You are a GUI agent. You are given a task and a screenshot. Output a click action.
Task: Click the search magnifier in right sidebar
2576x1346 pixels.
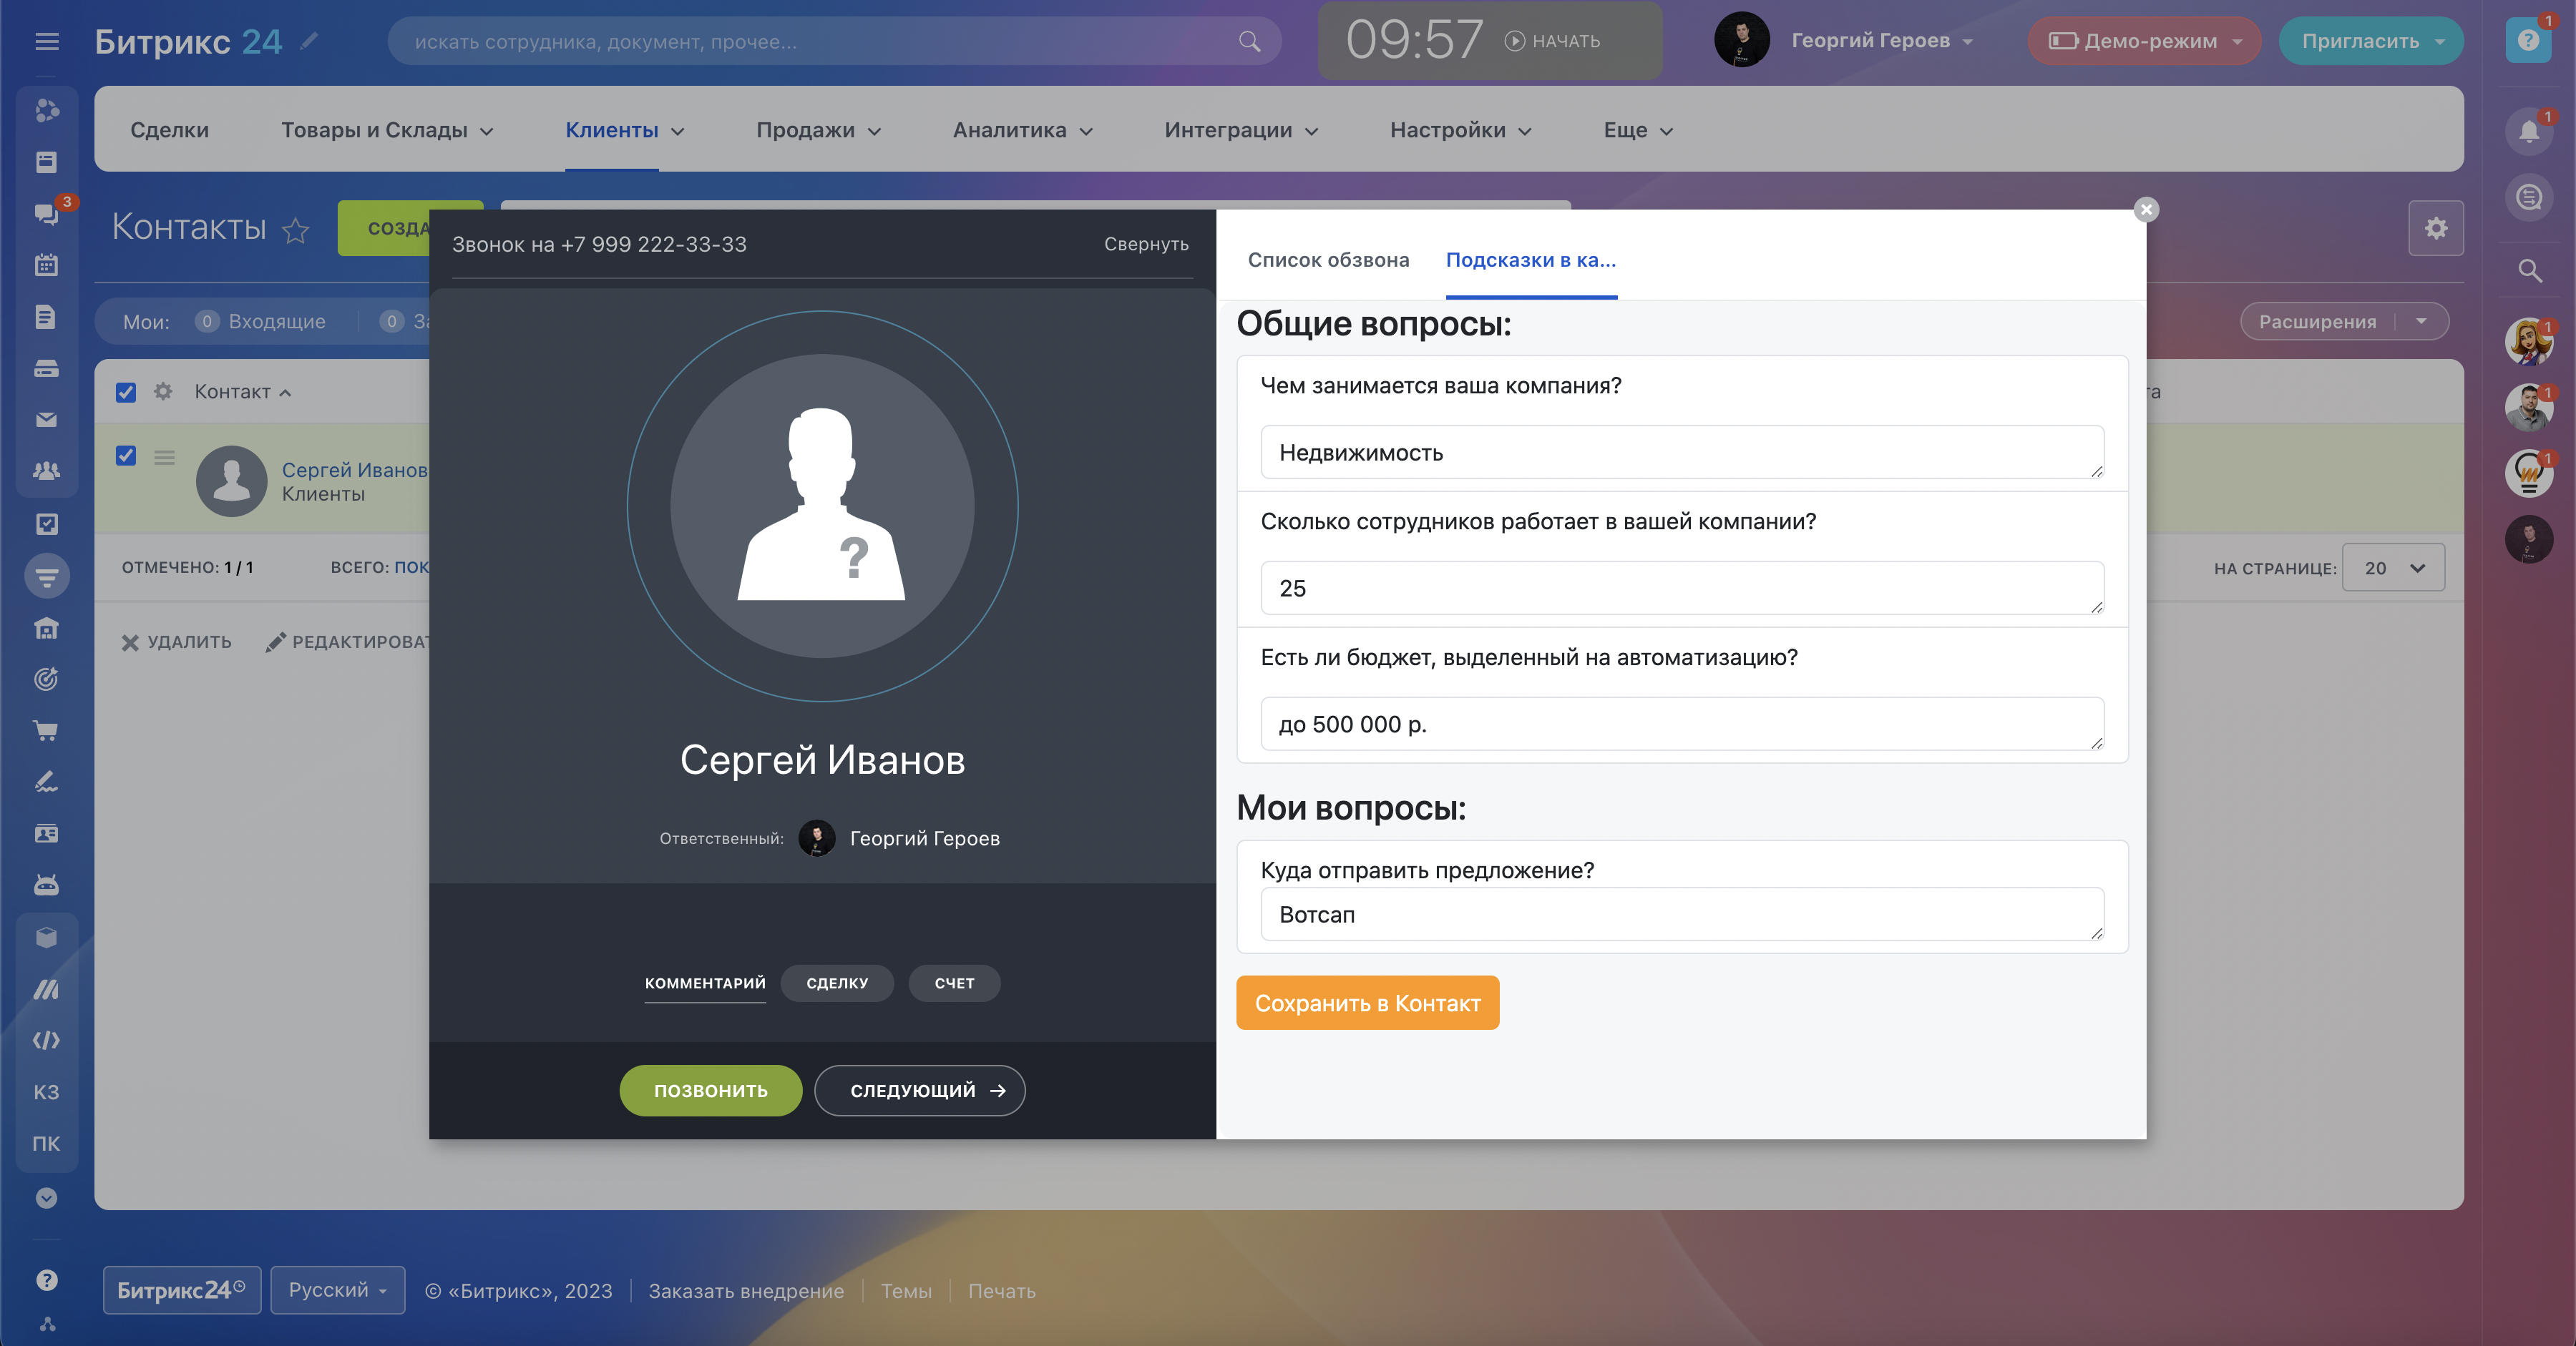pos(2529,270)
